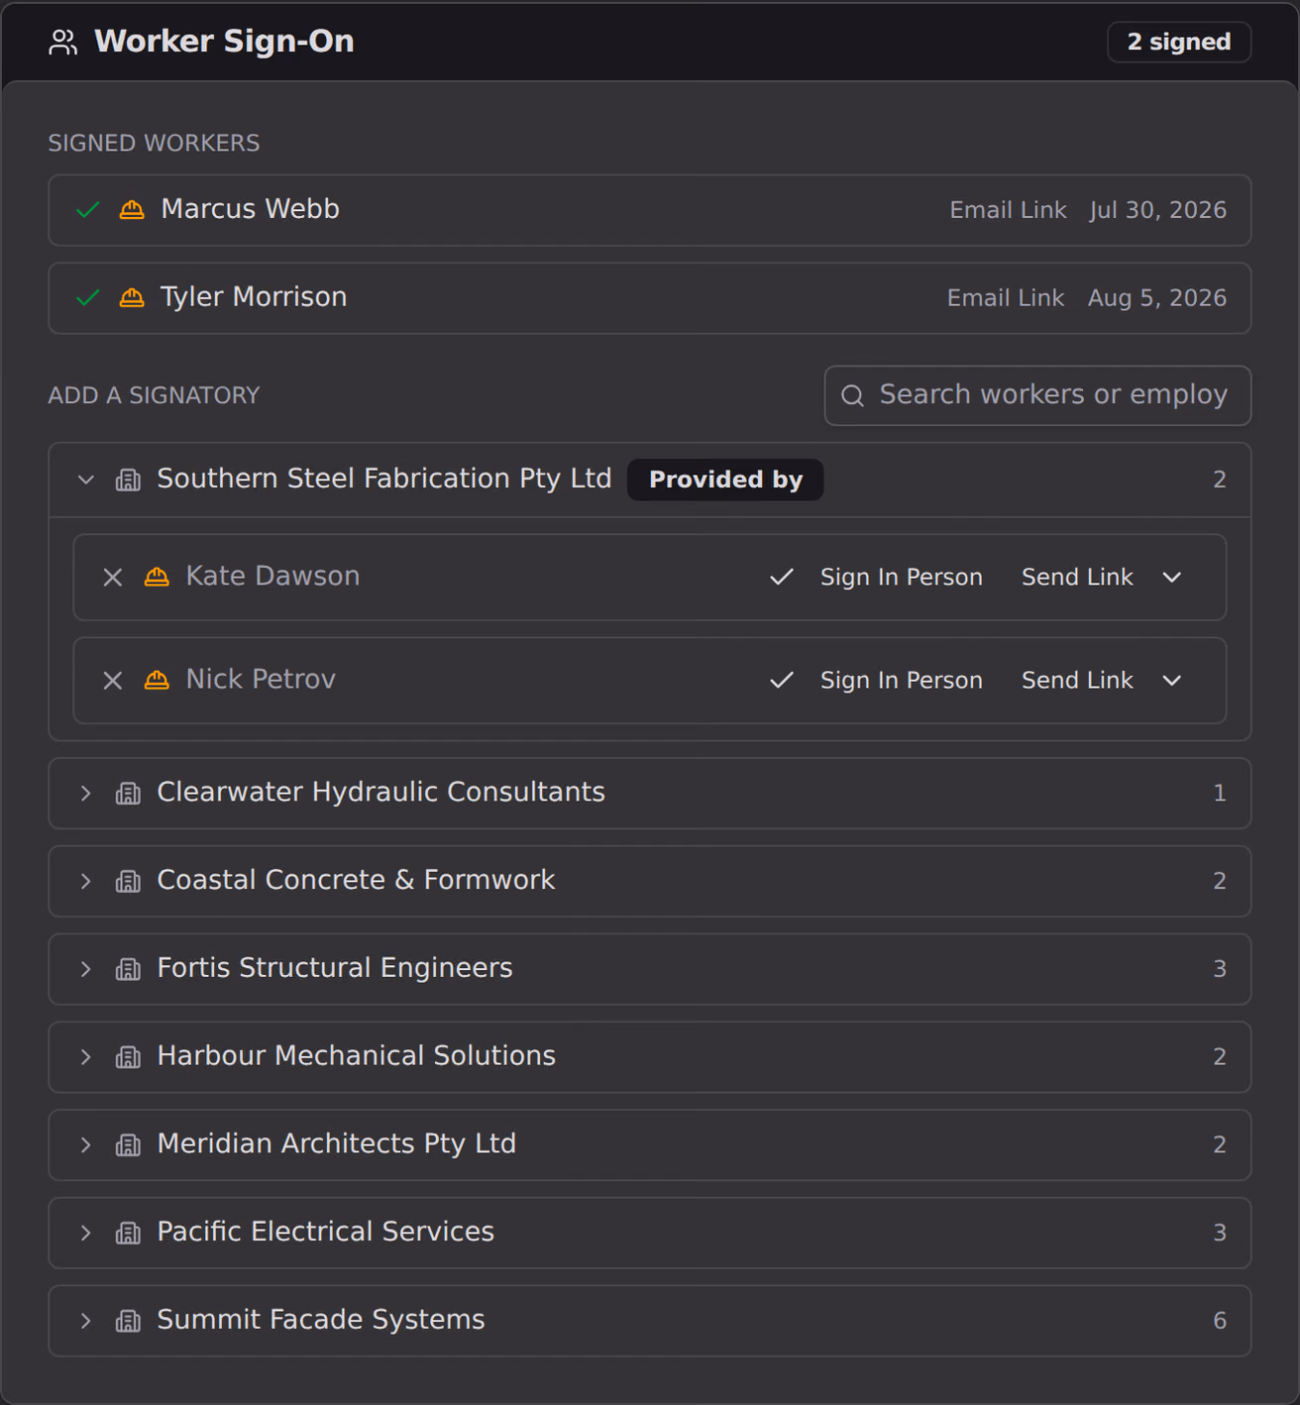Image resolution: width=1300 pixels, height=1405 pixels.
Task: Expand the Fortis Structural Engineers group
Action: (86, 969)
